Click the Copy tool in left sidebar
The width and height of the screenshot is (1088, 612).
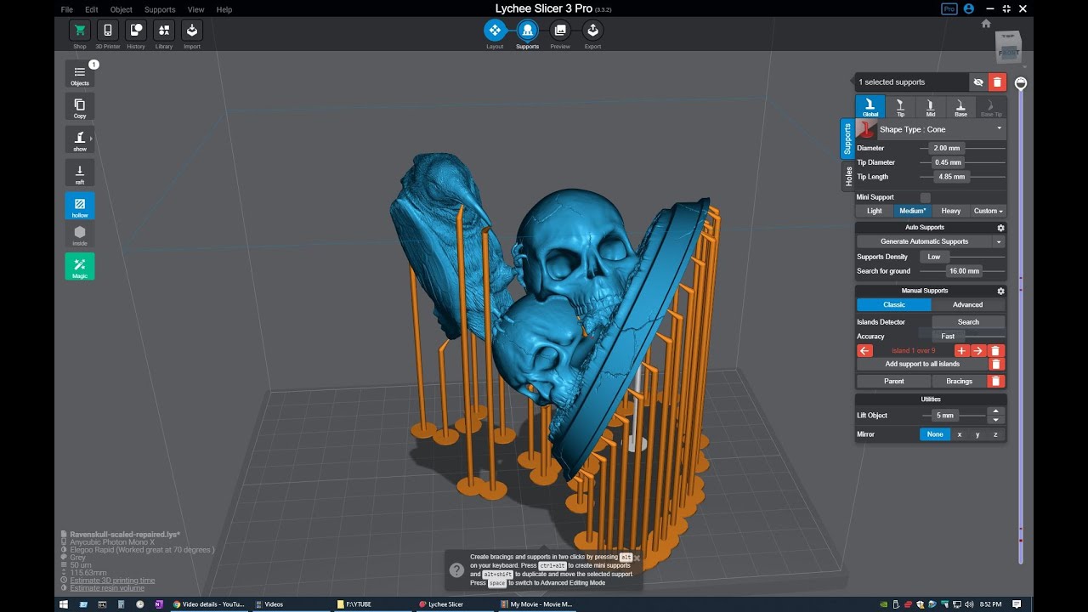tap(80, 107)
